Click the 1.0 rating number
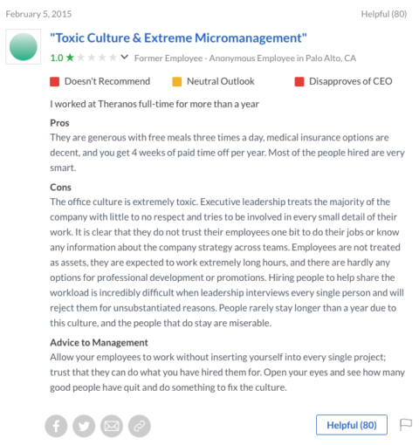This screenshot has width=419, height=445. coord(57,58)
